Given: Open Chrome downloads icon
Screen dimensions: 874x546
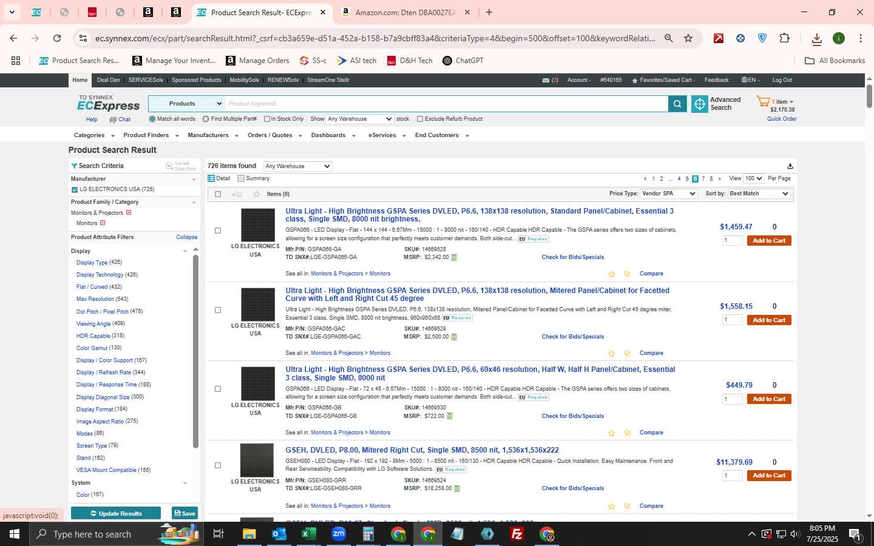Looking at the screenshot, I should 817,39.
